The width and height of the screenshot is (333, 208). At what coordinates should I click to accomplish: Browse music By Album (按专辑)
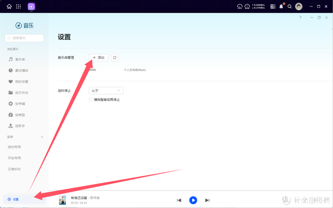(19, 104)
